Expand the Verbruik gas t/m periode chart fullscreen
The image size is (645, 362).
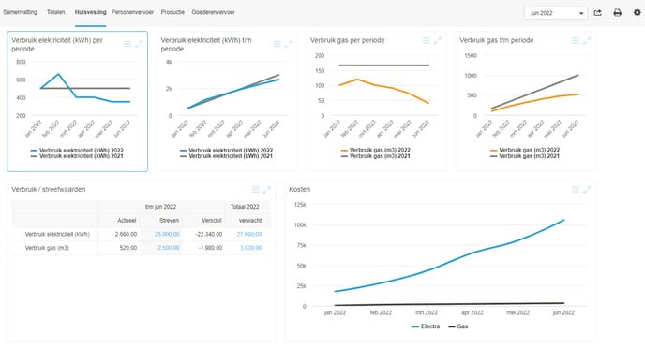coord(587,40)
